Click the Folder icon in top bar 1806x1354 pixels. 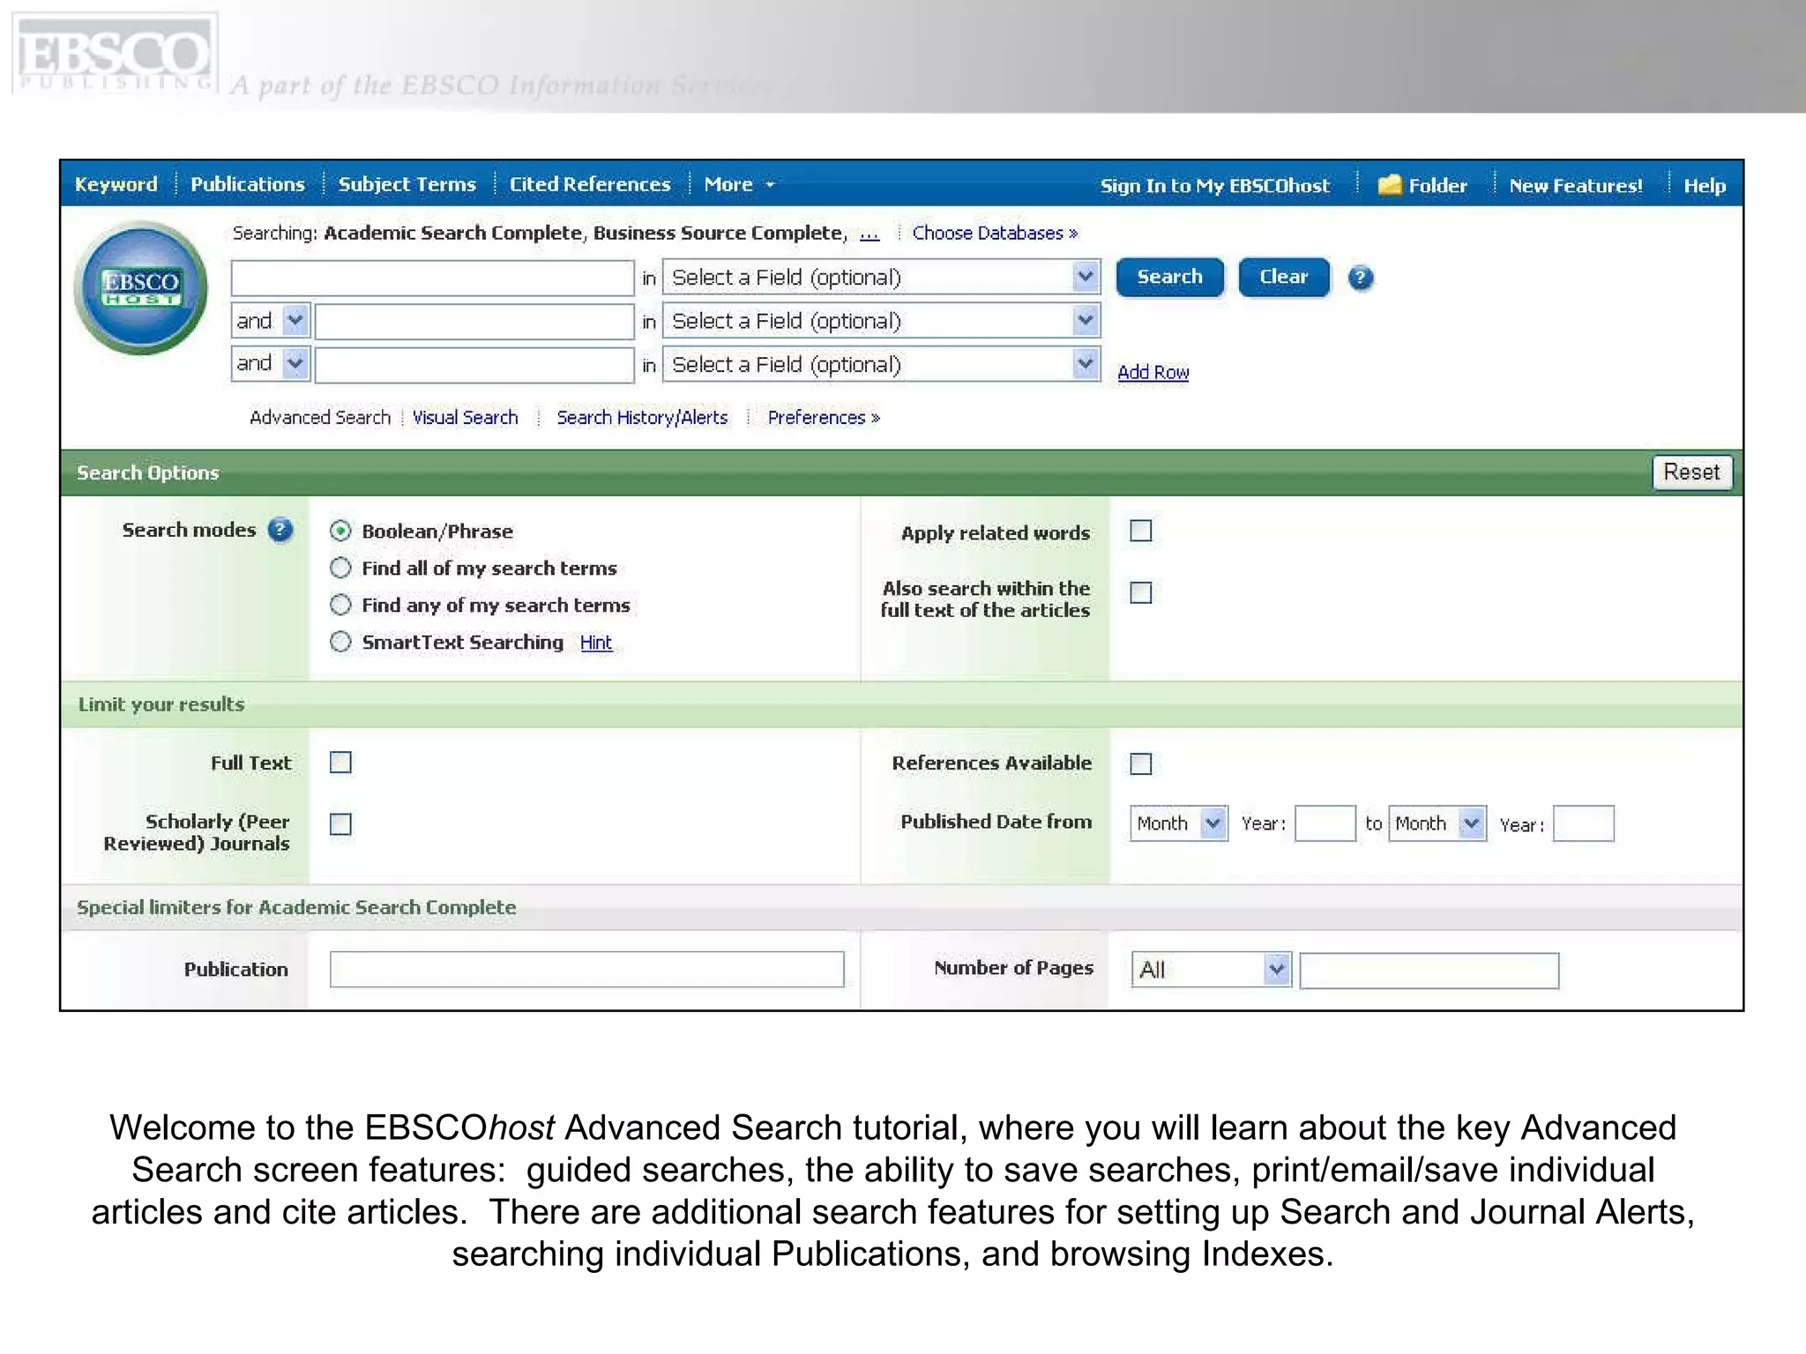(1390, 184)
